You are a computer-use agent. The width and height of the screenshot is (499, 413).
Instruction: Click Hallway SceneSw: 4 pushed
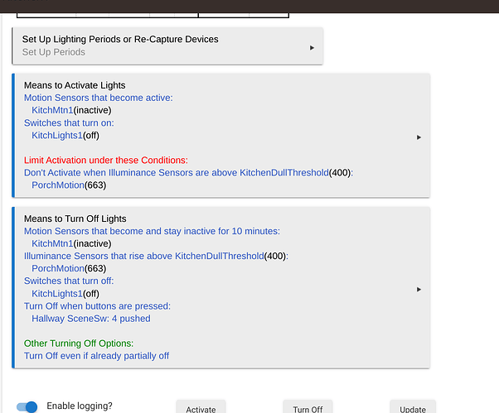click(x=90, y=319)
